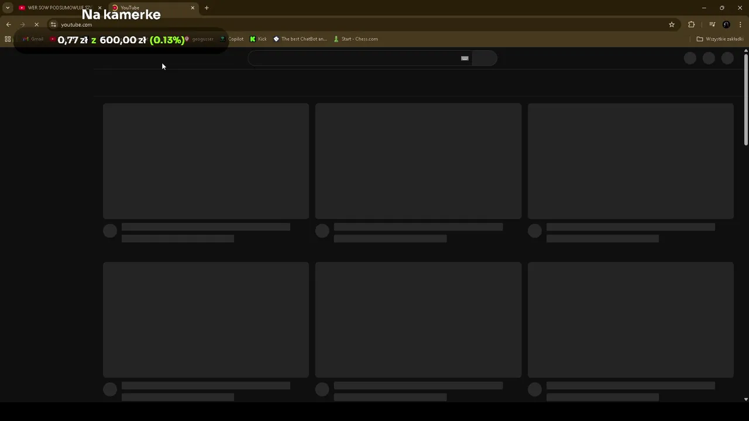This screenshot has height=421, width=749.
Task: Open the Extensions puzzle icon
Action: (692, 25)
